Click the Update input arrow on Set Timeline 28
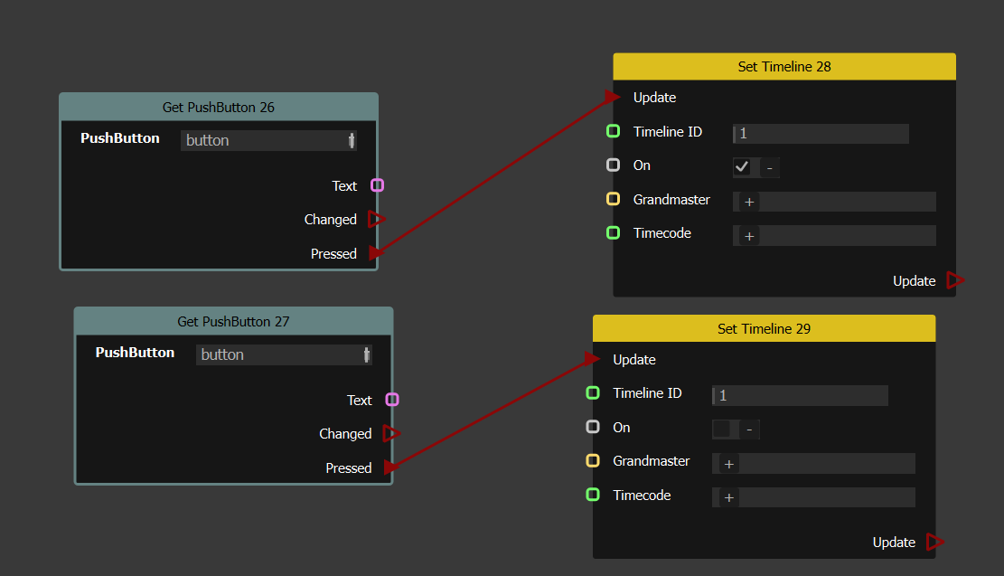Viewport: 1004px width, 576px height. click(x=613, y=97)
